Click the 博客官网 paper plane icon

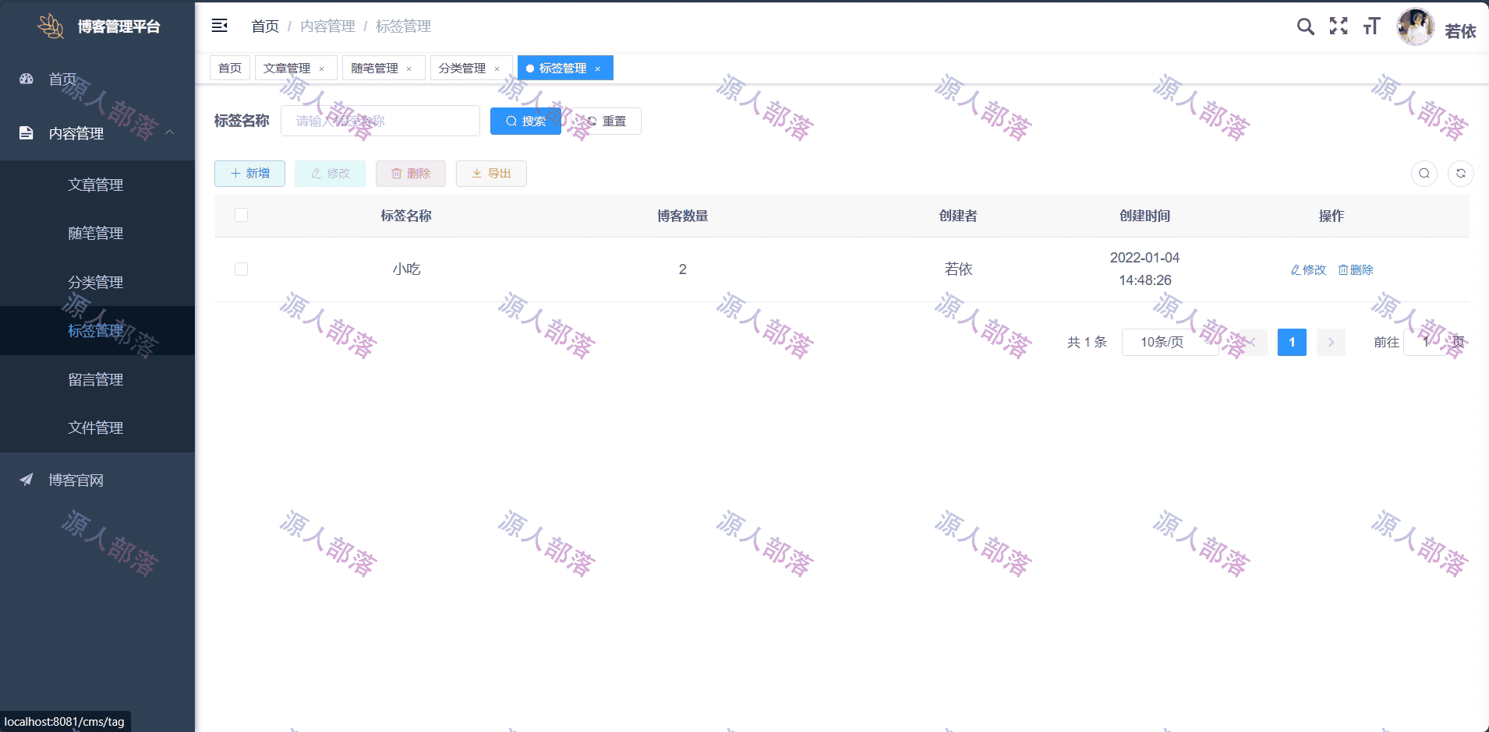point(27,480)
